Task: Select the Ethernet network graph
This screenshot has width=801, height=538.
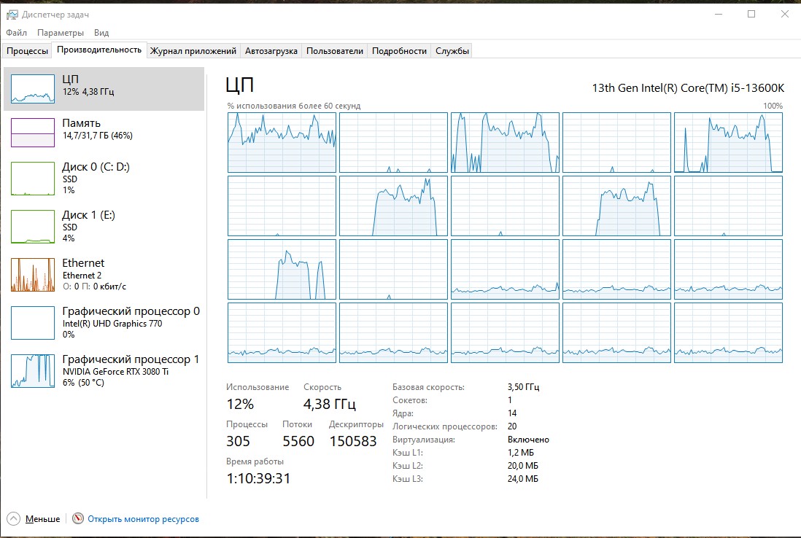Action: tap(33, 275)
